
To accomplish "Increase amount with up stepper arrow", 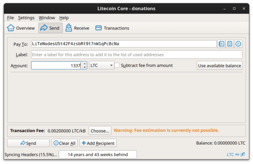I will [x=85, y=64].
